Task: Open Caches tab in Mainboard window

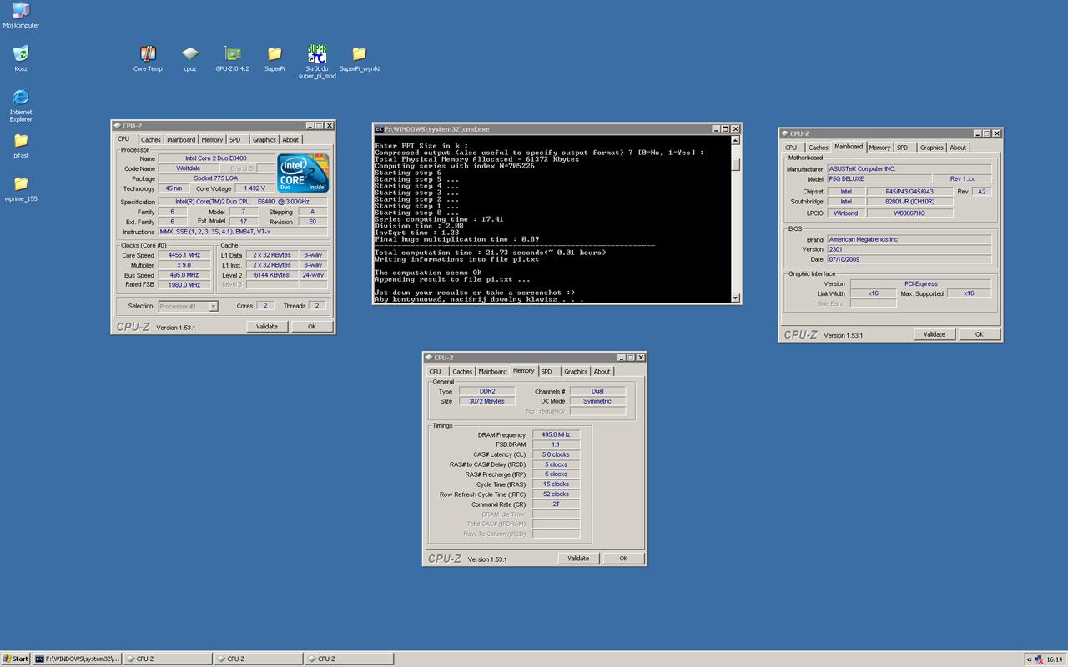Action: tap(819, 148)
